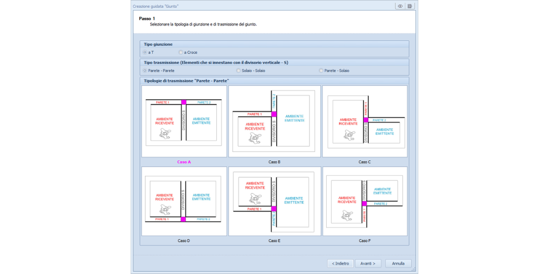The height and width of the screenshot is (274, 549).
Task: Click the "Tipo giunzione" section header
Action: (158, 44)
